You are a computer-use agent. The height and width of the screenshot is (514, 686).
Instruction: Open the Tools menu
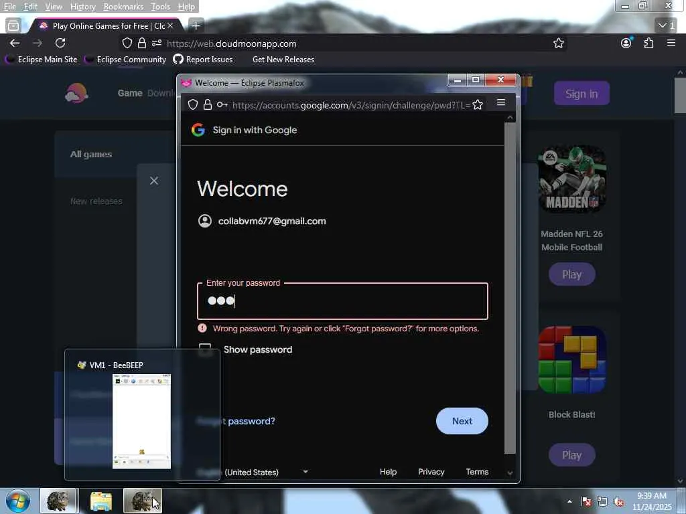tap(161, 7)
